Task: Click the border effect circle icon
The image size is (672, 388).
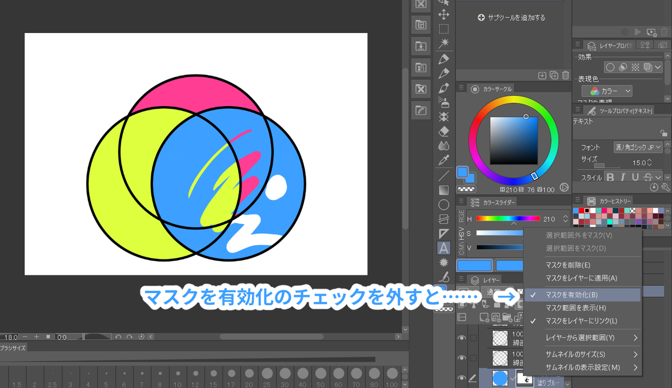Action: tap(610, 67)
